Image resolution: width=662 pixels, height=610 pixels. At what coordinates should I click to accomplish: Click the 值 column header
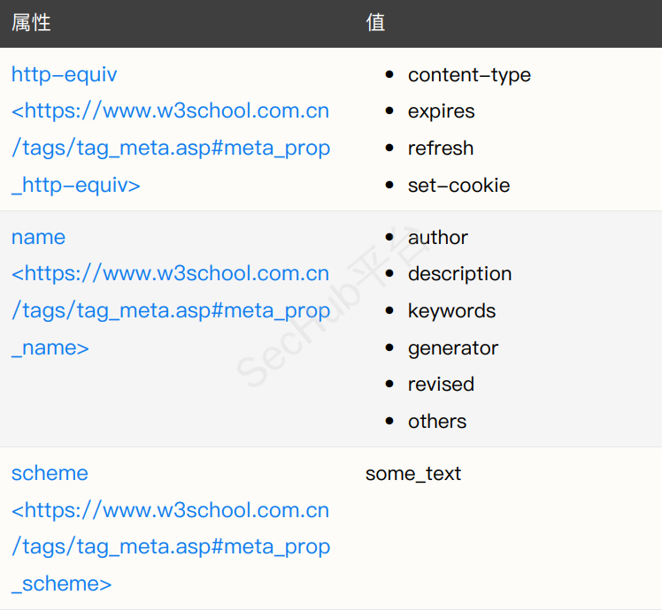click(x=375, y=22)
